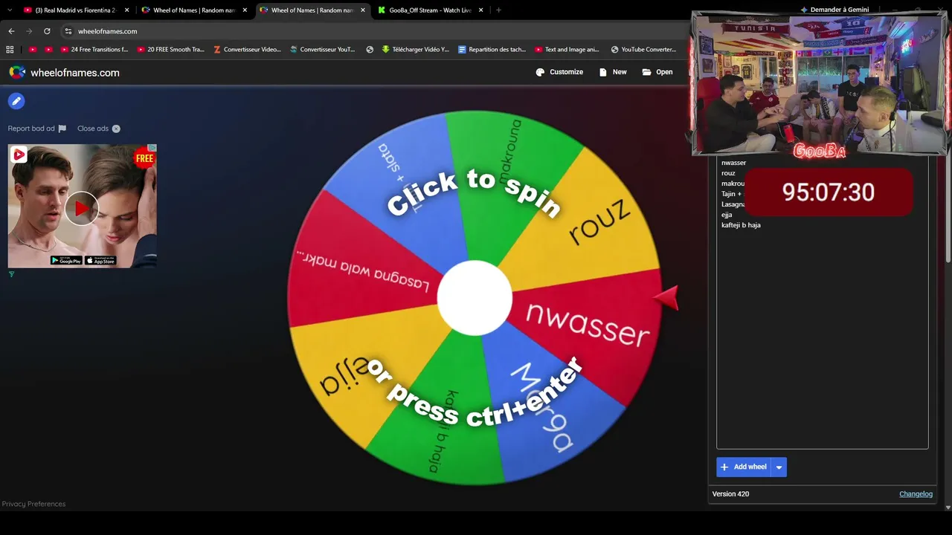Create a New wheel
The width and height of the screenshot is (952, 535).
click(x=613, y=72)
